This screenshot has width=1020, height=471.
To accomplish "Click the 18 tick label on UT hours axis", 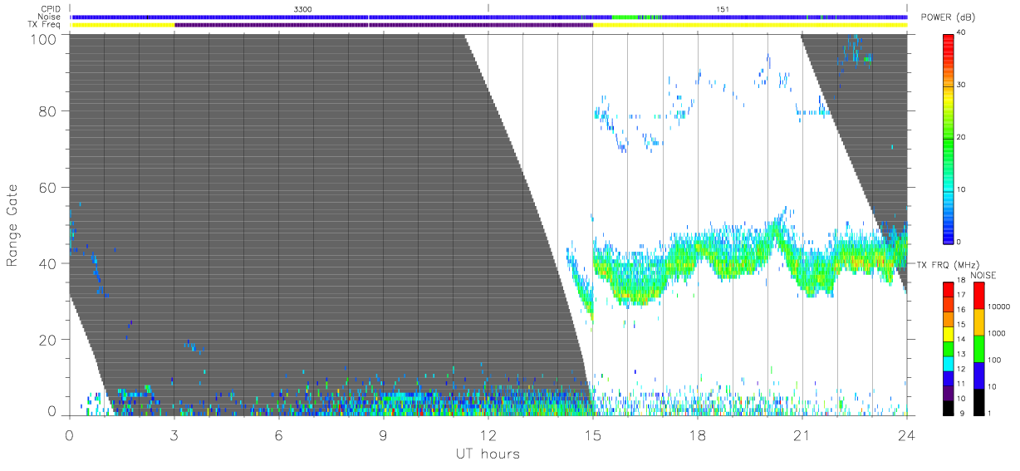I will tap(698, 434).
